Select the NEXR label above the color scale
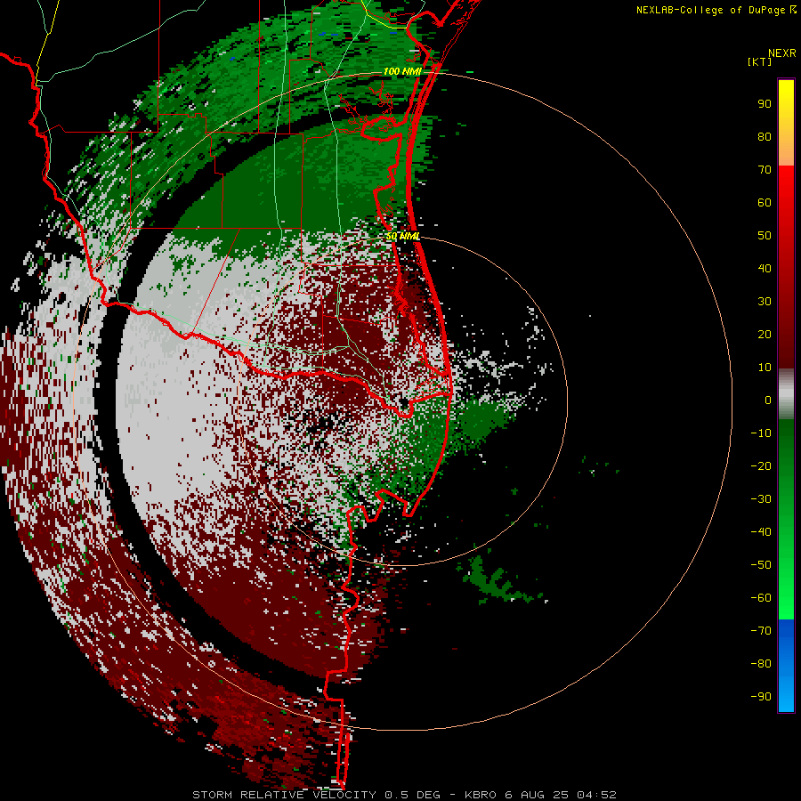The height and width of the screenshot is (801, 801). (x=781, y=53)
